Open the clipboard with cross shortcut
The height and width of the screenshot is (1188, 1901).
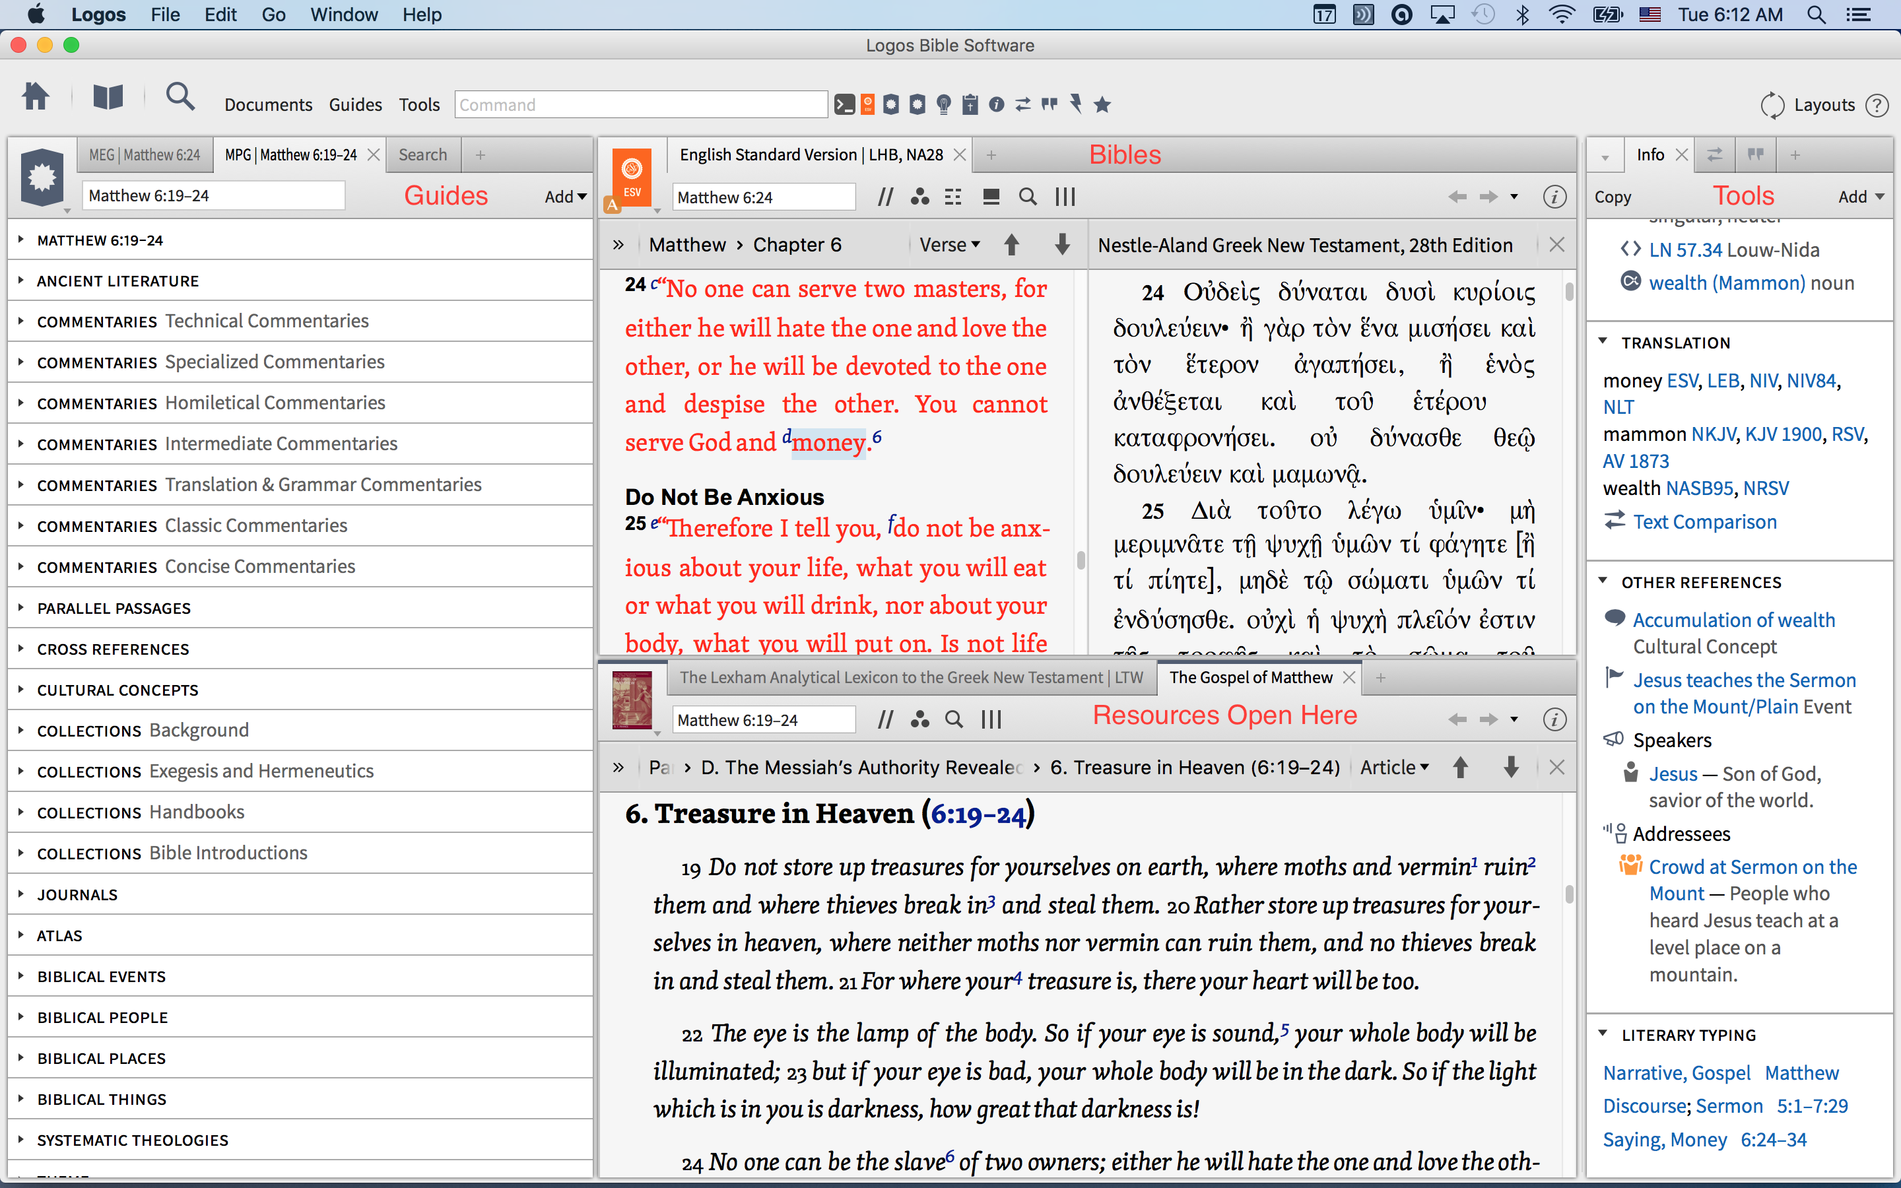(x=971, y=104)
